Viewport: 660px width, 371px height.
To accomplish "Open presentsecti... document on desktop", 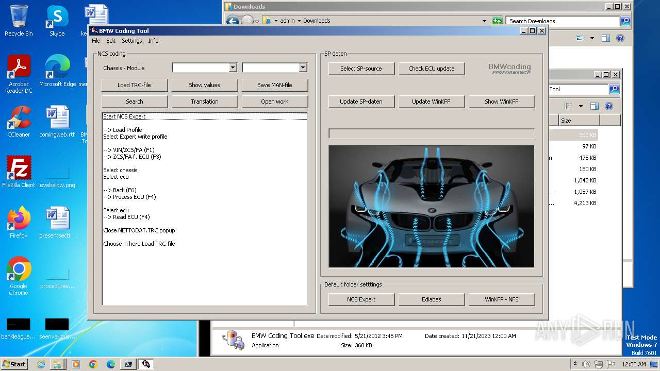I will click(57, 223).
